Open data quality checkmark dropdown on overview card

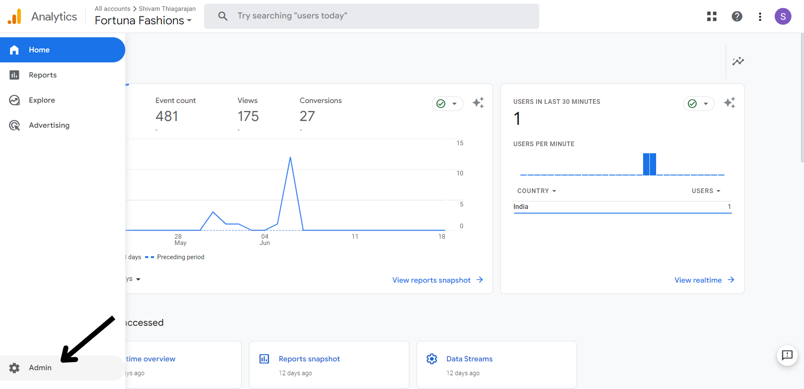tap(447, 103)
